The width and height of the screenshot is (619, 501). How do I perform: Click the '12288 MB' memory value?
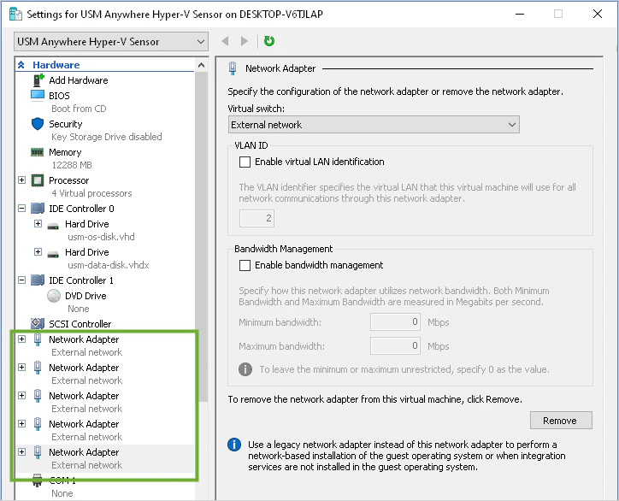click(x=72, y=165)
